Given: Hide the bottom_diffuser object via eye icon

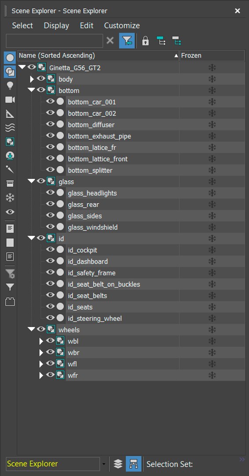Looking at the screenshot, I should pyautogui.click(x=50, y=124).
